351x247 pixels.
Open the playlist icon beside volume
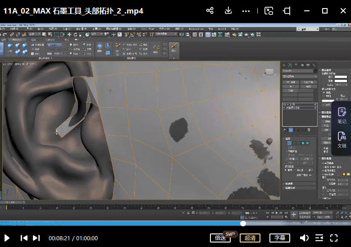(319, 238)
